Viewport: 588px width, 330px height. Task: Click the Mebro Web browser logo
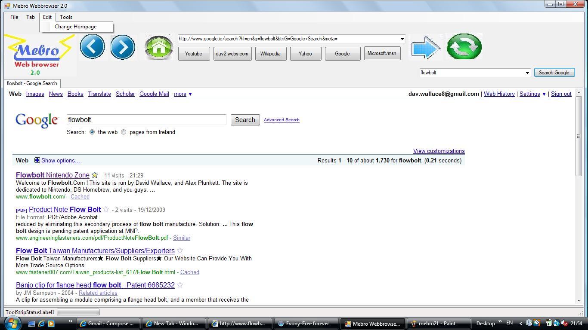(x=39, y=55)
